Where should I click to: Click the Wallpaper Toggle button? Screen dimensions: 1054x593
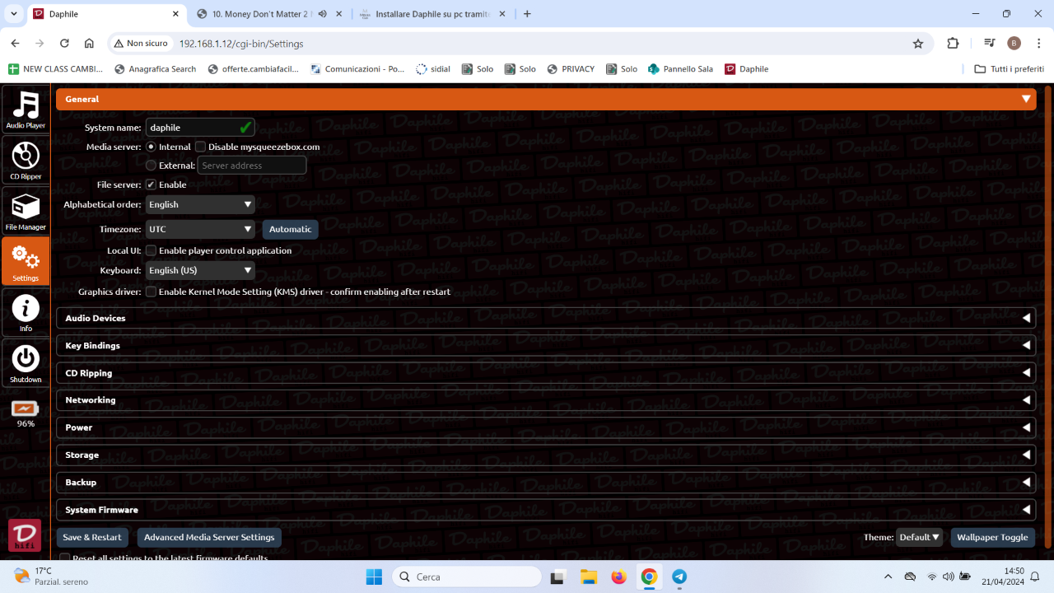pyautogui.click(x=992, y=538)
